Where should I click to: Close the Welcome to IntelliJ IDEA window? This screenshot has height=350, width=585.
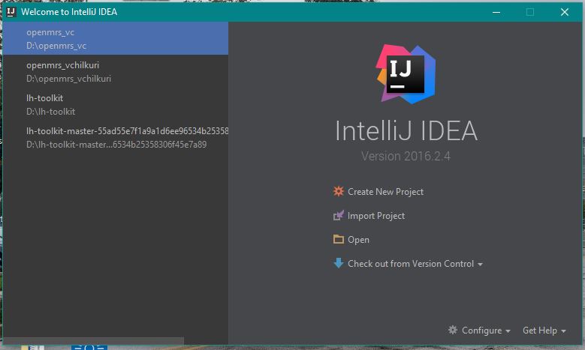[x=565, y=12]
